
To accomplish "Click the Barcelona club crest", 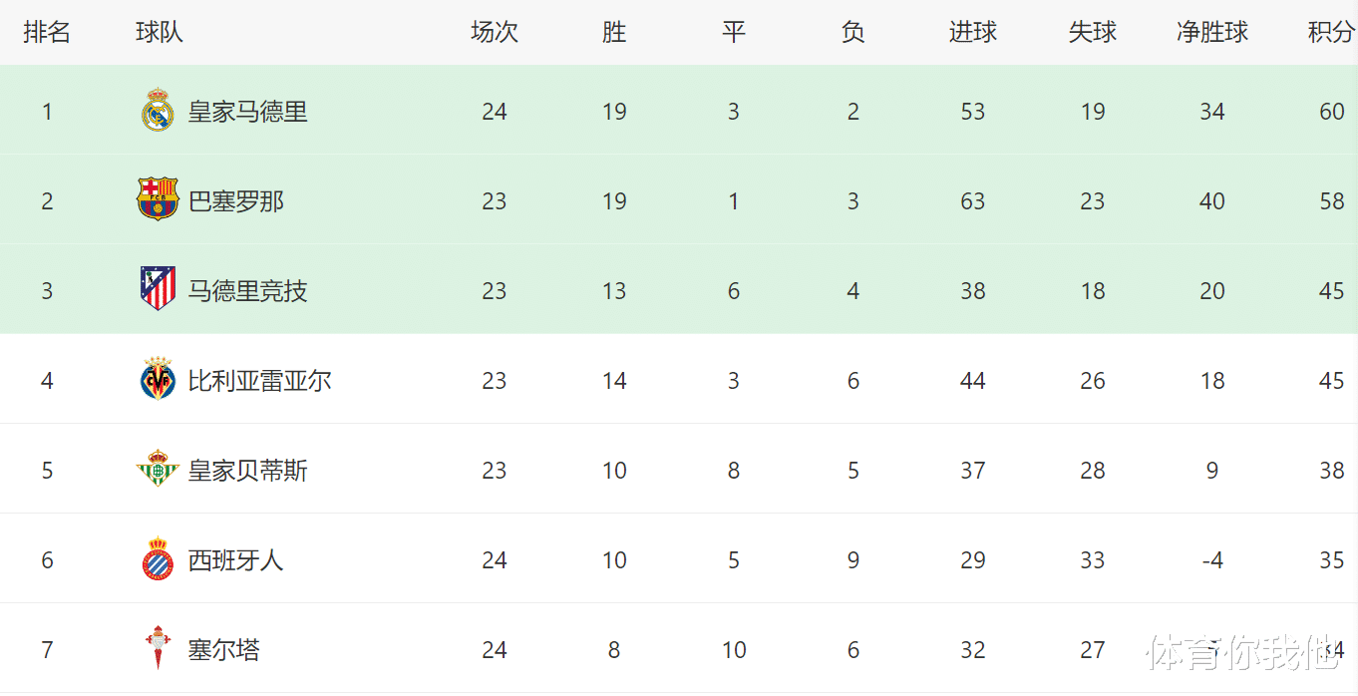I will [158, 200].
